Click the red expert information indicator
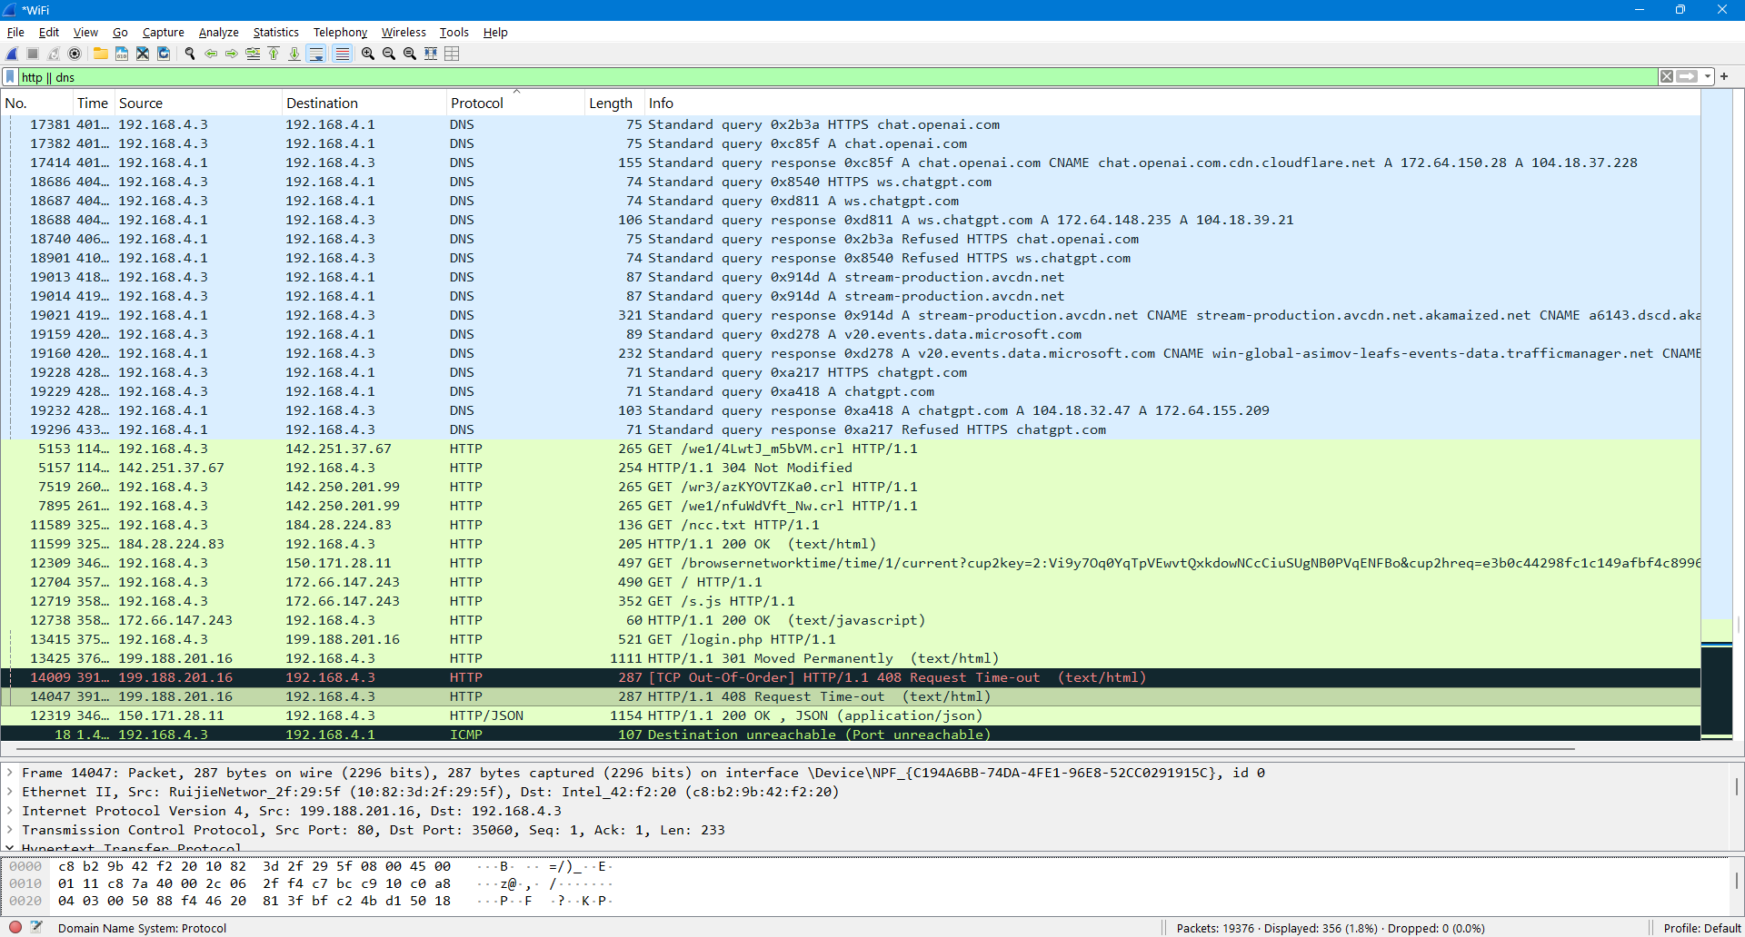The width and height of the screenshot is (1745, 937). click(x=15, y=927)
